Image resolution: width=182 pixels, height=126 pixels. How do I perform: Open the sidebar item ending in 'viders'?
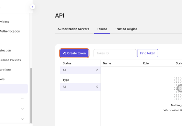click(4, 22)
